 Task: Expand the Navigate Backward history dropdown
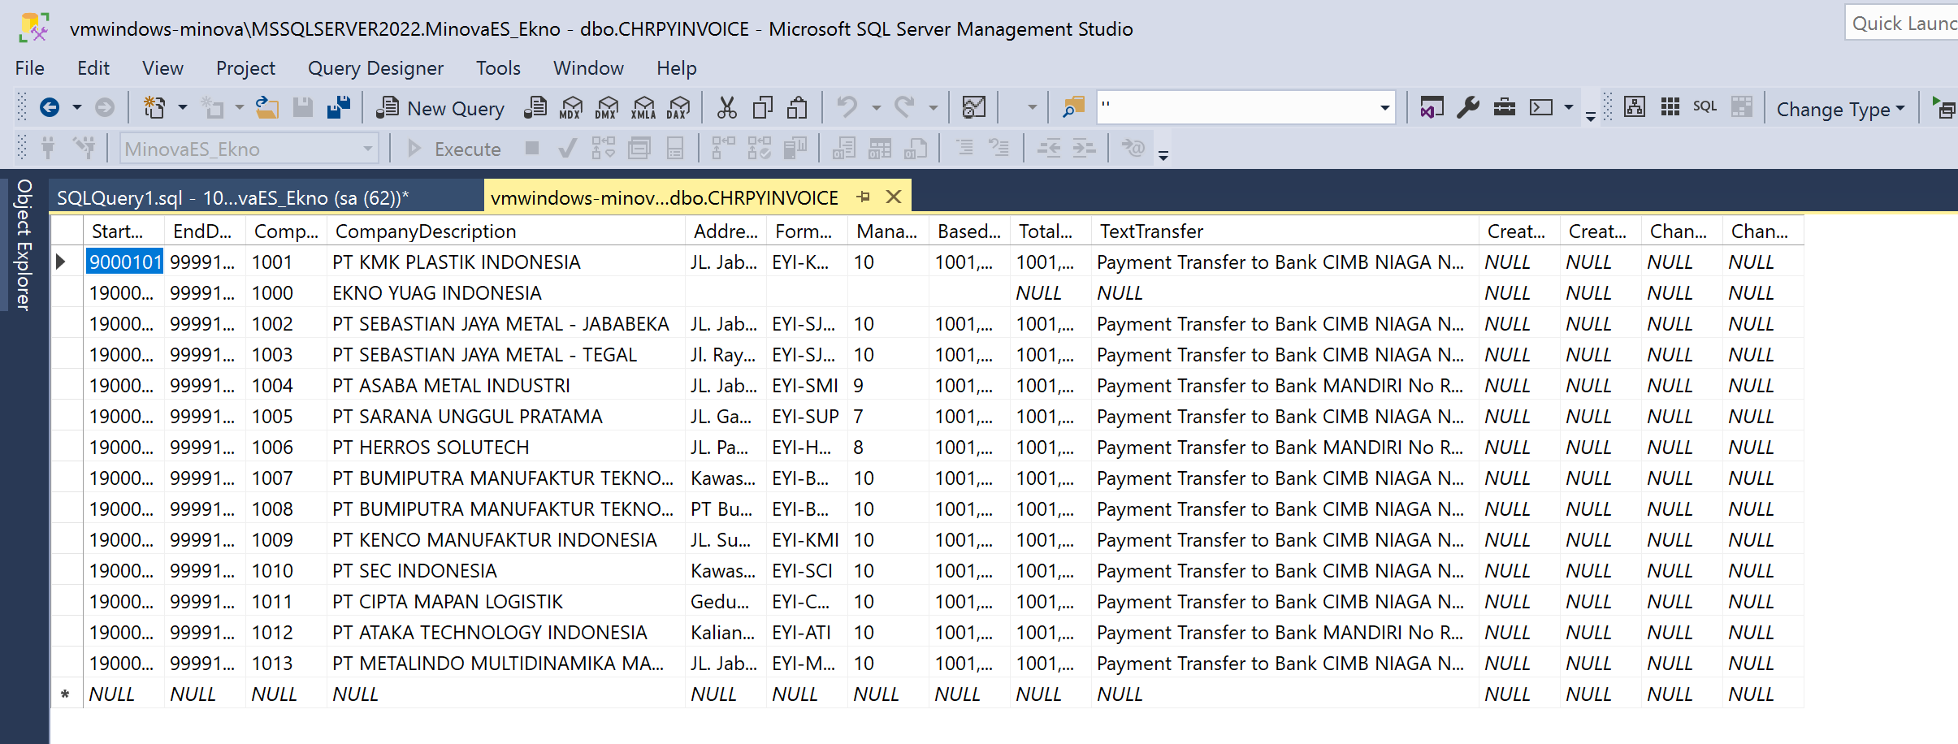tap(77, 107)
